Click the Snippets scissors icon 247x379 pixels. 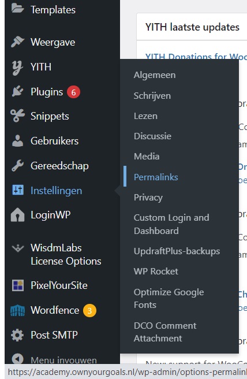click(x=17, y=116)
